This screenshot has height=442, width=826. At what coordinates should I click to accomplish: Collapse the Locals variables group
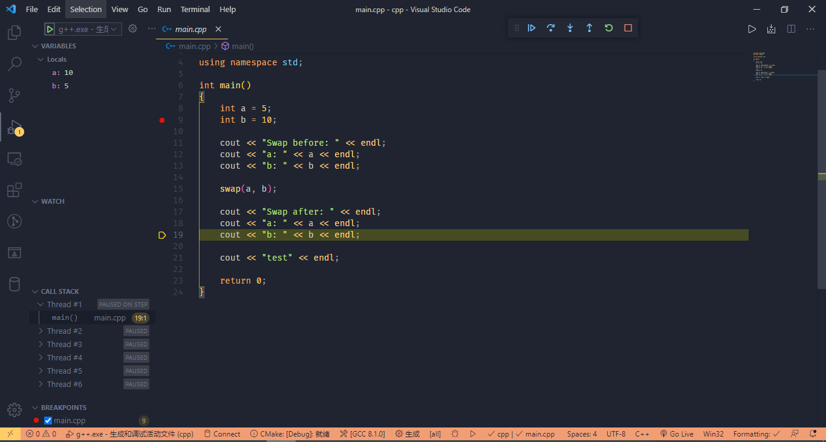click(41, 59)
